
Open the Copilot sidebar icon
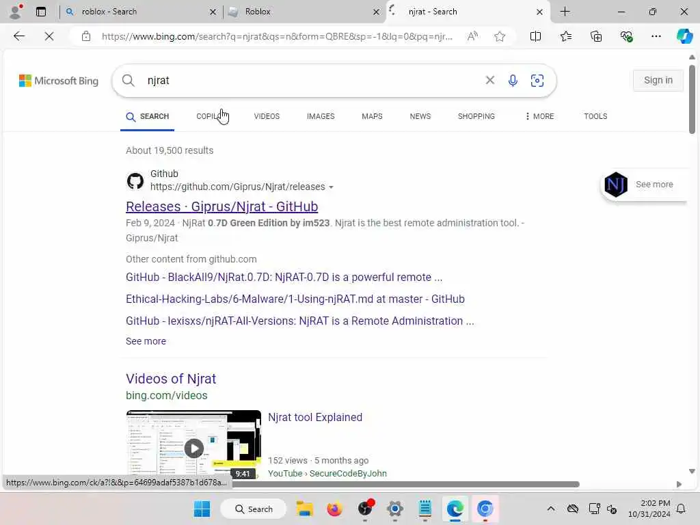tap(684, 36)
